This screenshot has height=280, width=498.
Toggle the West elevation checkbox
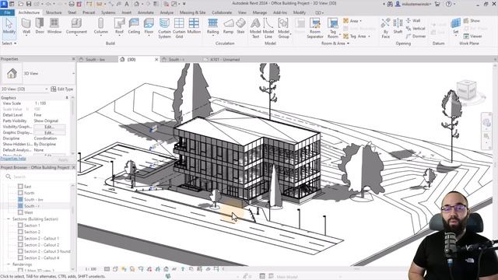point(20,212)
